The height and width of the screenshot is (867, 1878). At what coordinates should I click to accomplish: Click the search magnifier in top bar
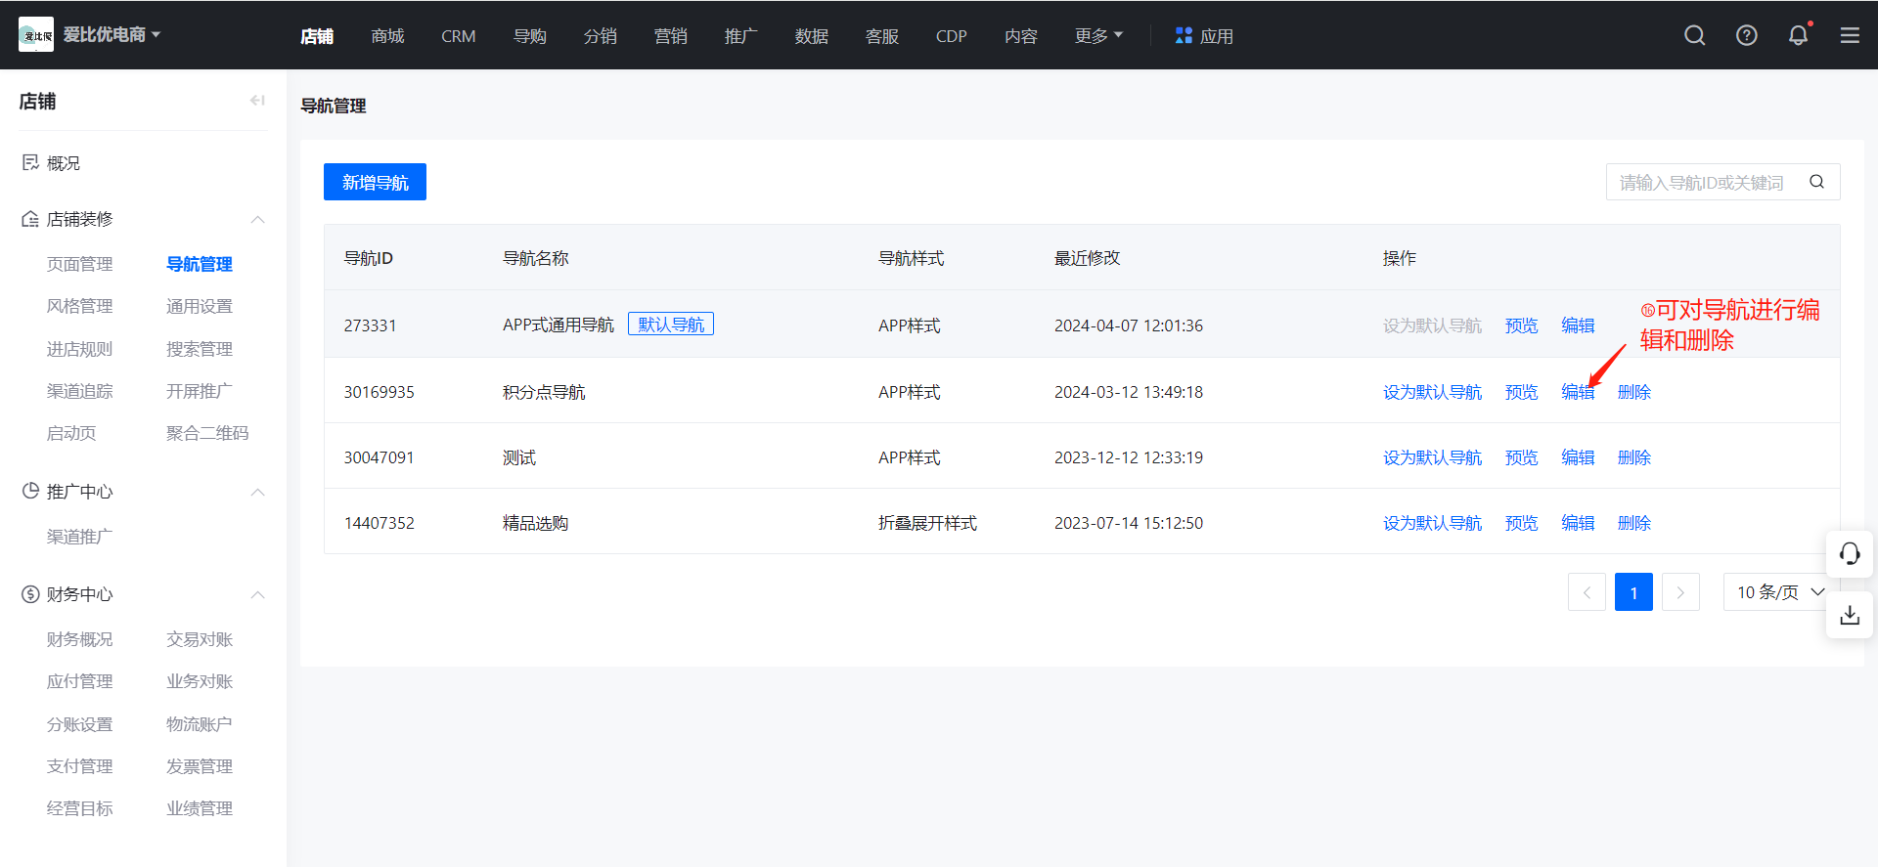[x=1694, y=35]
